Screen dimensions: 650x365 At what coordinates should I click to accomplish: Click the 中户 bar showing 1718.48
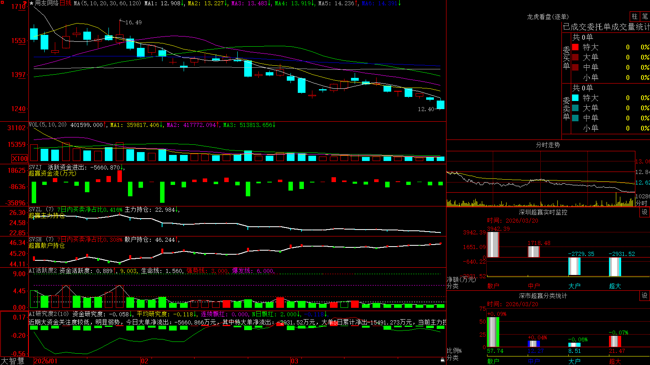[534, 252]
